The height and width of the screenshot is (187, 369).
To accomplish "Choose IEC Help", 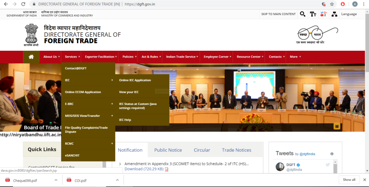I will pos(142,120).
